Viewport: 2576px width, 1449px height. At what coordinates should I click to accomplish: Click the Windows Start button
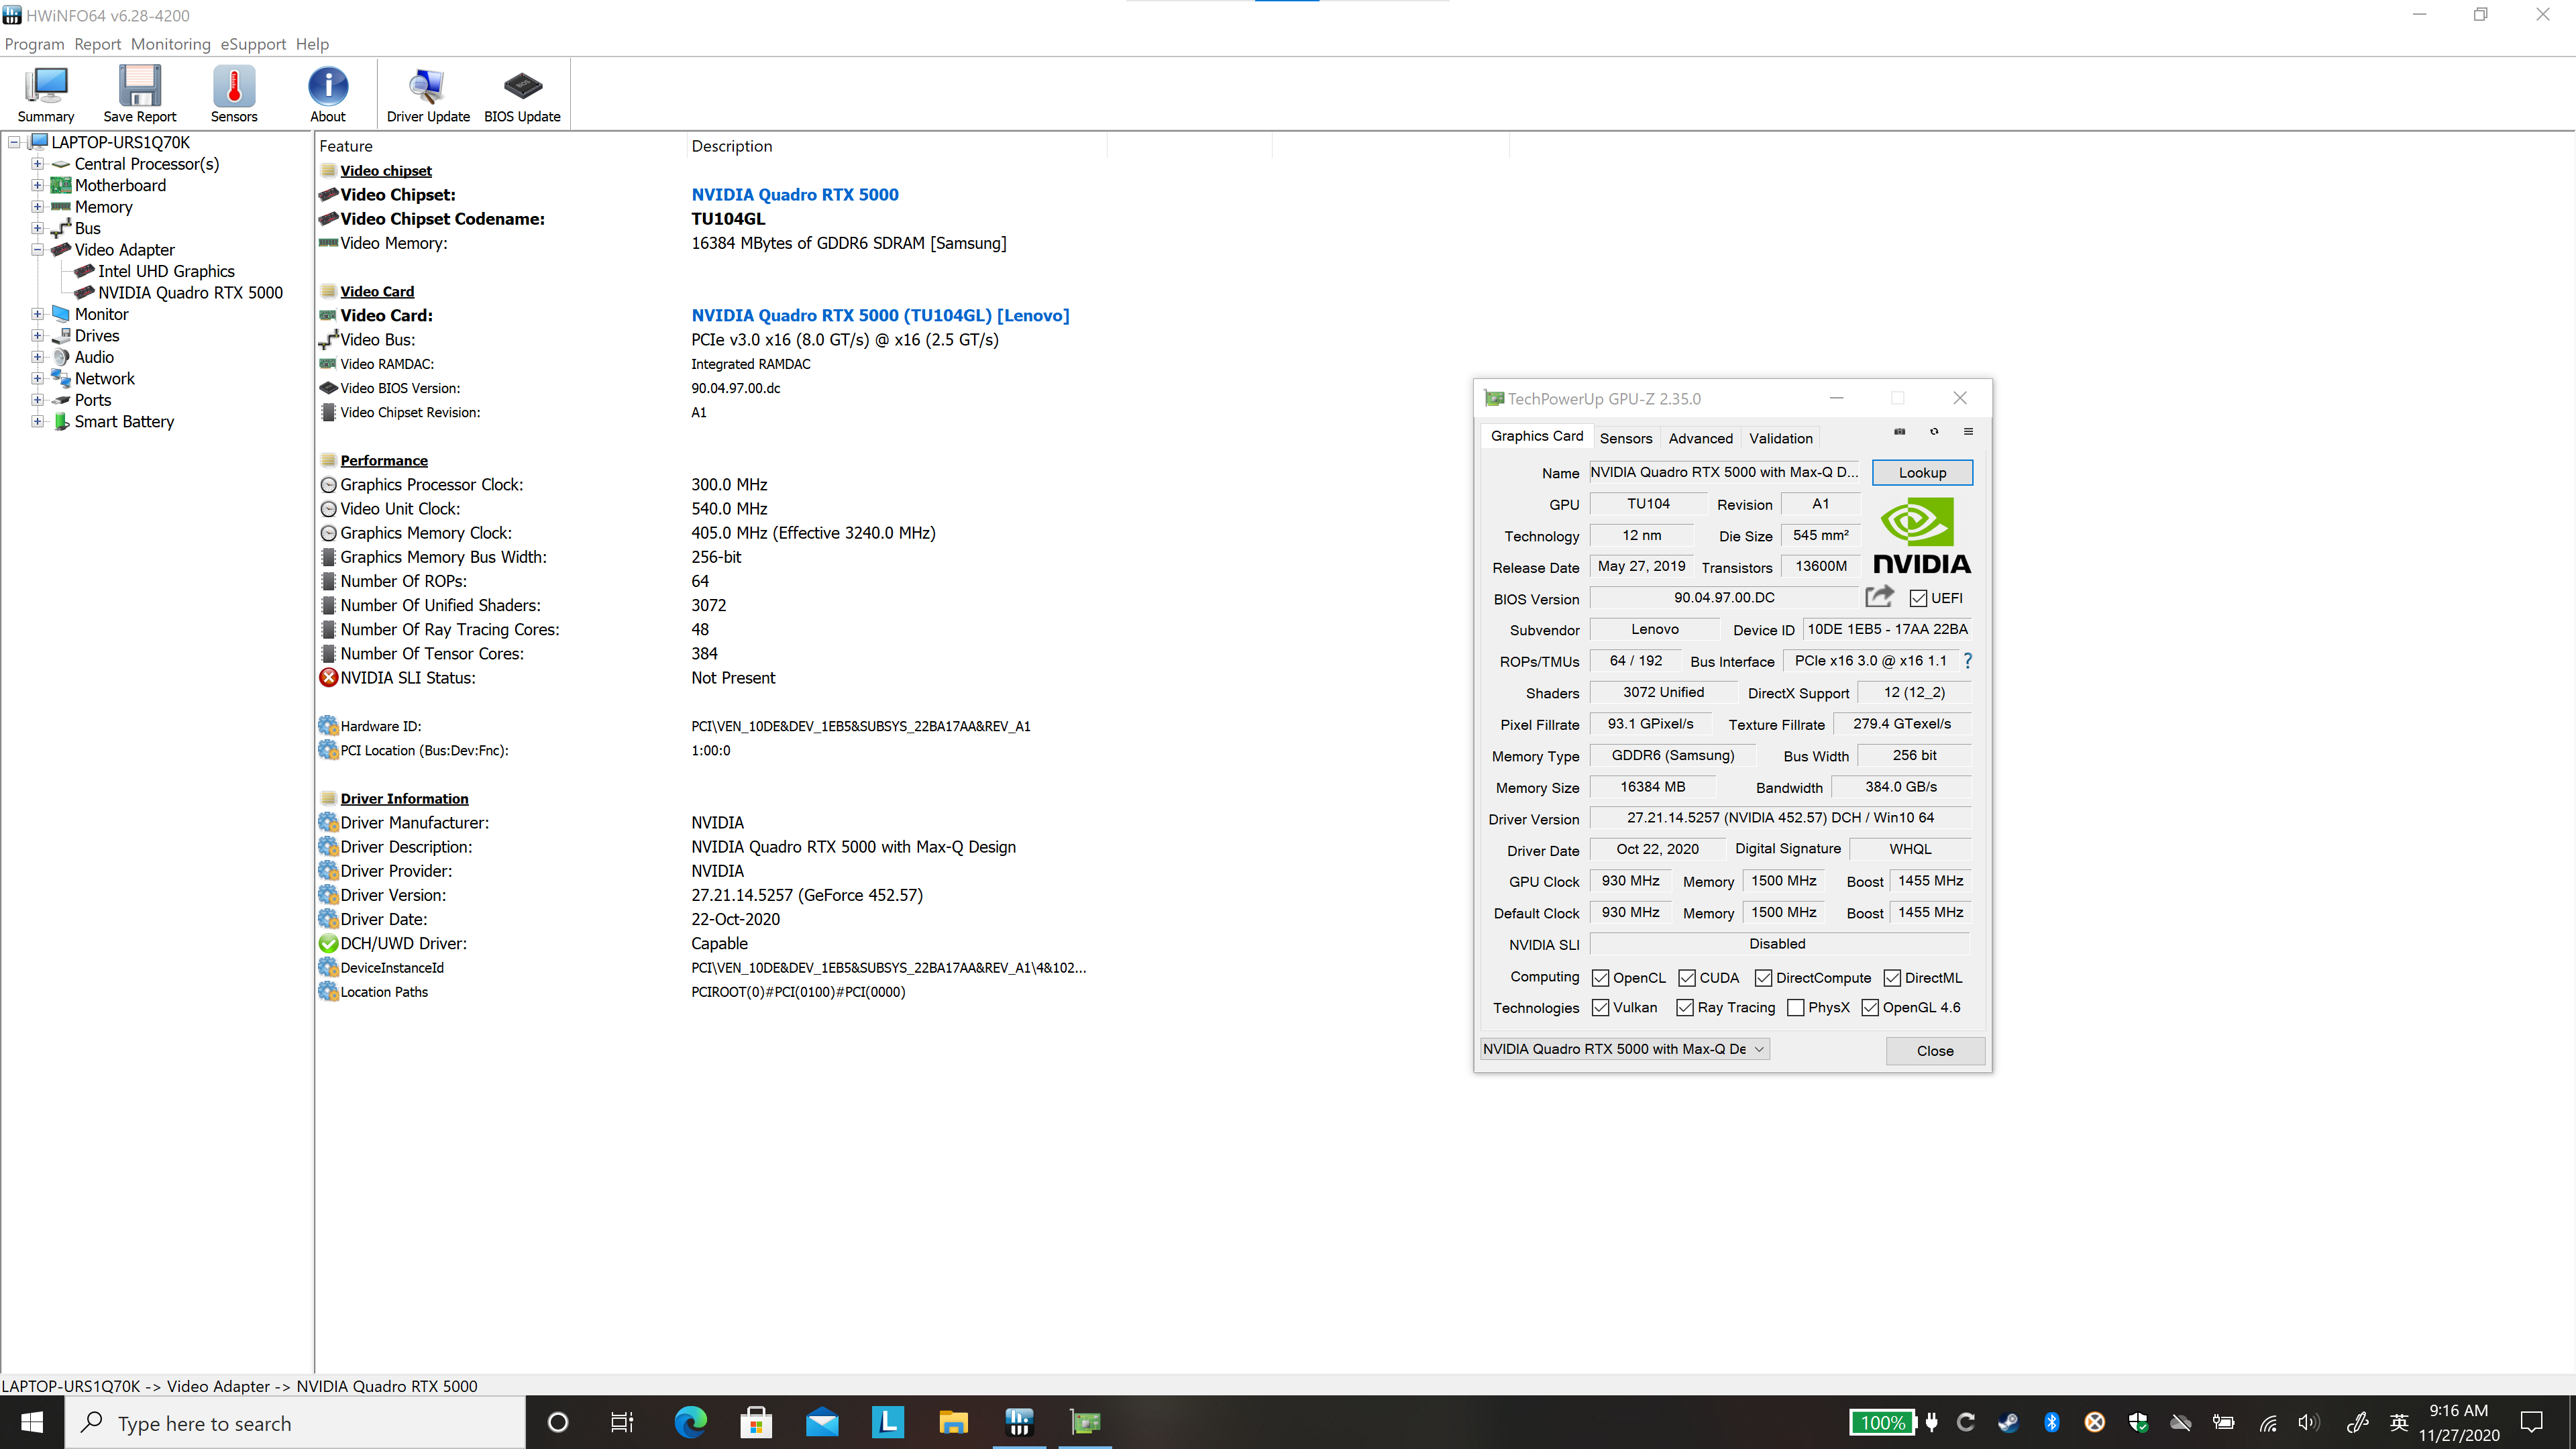pyautogui.click(x=32, y=1422)
